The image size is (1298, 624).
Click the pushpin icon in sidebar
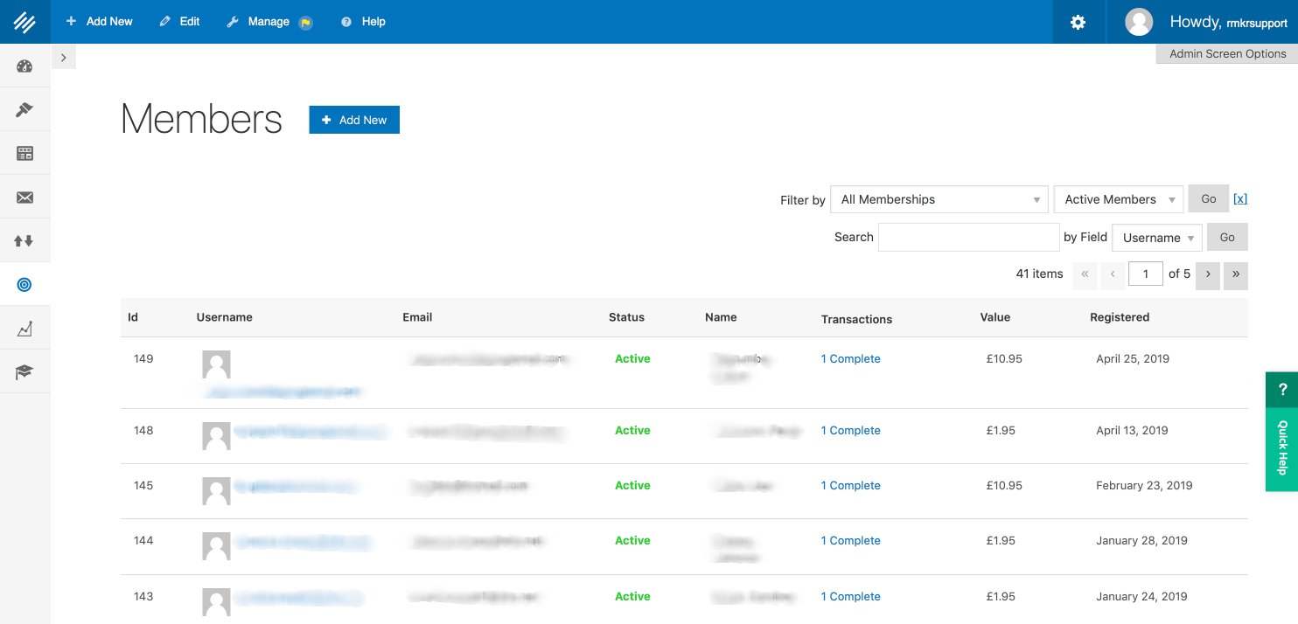(24, 110)
